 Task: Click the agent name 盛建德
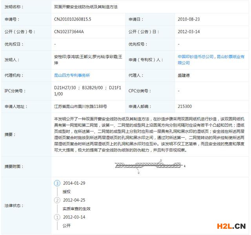[186, 75]
